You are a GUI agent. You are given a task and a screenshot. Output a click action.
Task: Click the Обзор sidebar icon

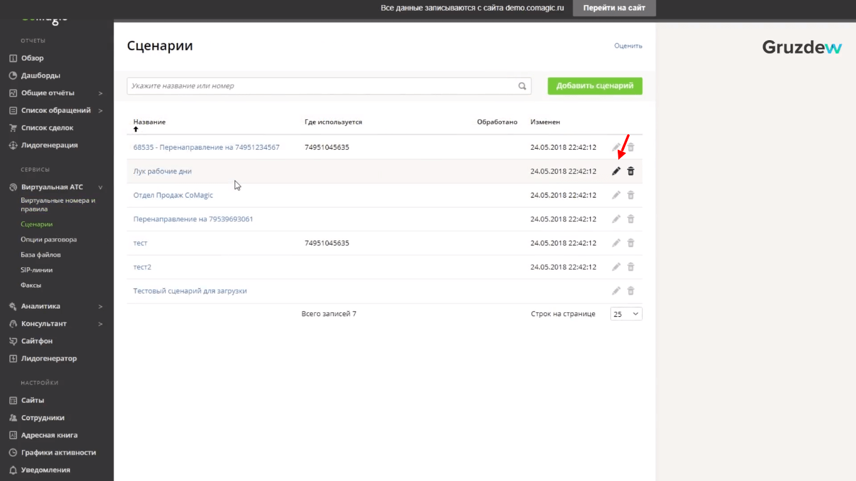point(13,58)
